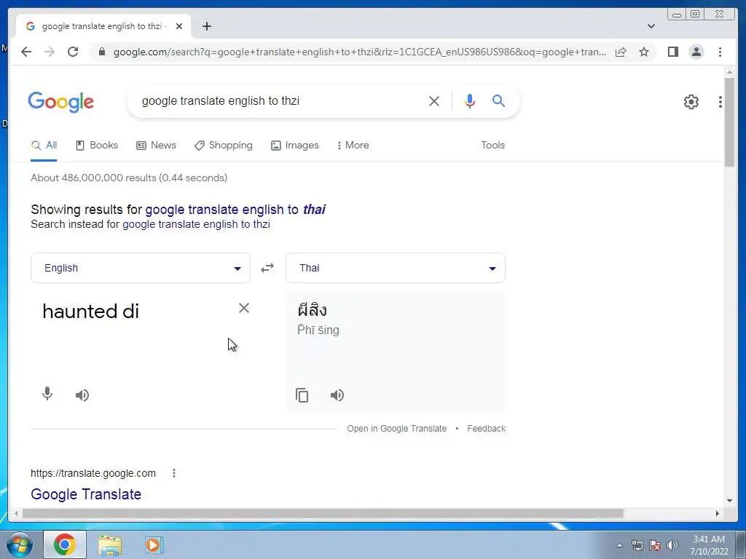
Task: Click the vertical scrollbar thumb
Action: pyautogui.click(x=729, y=122)
